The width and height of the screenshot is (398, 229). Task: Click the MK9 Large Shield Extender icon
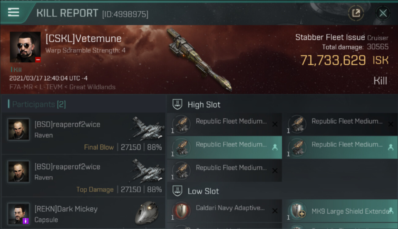click(297, 211)
